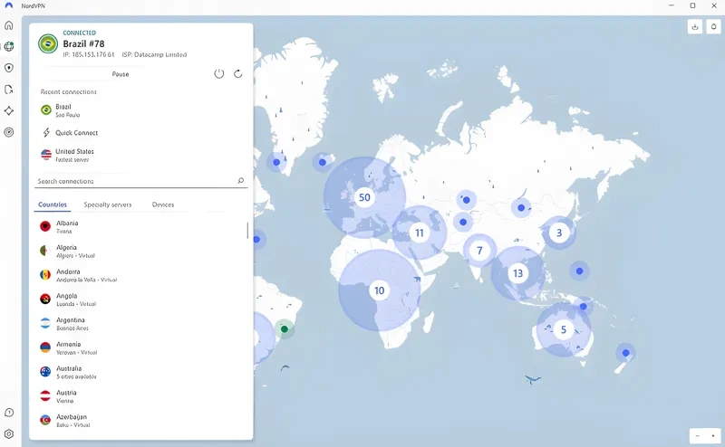Click the Southeast Asia cluster showing 13
This screenshot has width=725, height=447.
(x=517, y=273)
